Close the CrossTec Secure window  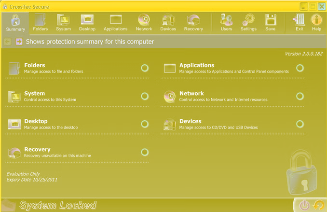pyautogui.click(x=322, y=7)
